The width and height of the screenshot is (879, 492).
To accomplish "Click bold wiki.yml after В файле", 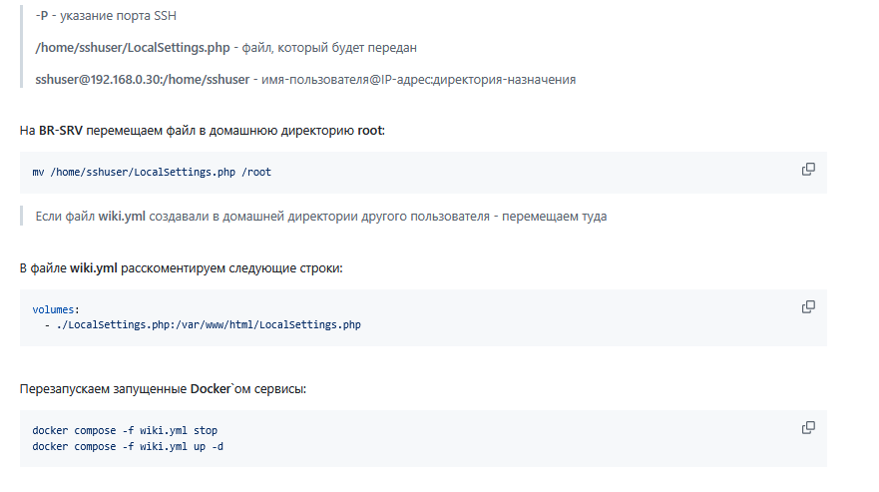I will tap(94, 268).
